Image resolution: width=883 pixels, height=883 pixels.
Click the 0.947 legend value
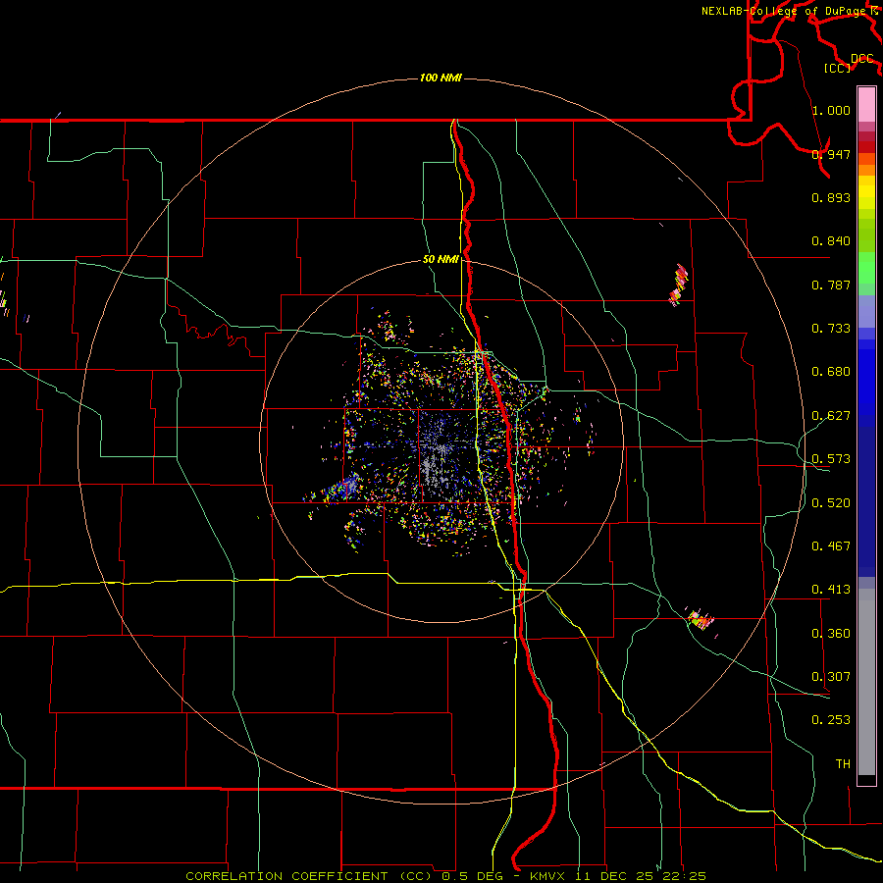tap(831, 154)
